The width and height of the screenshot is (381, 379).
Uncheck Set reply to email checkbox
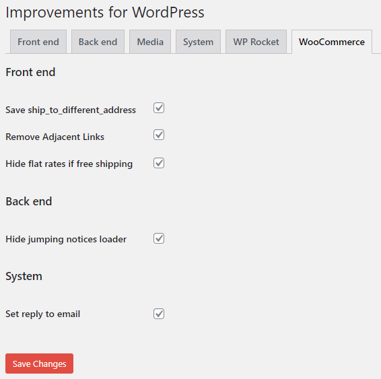(x=159, y=314)
